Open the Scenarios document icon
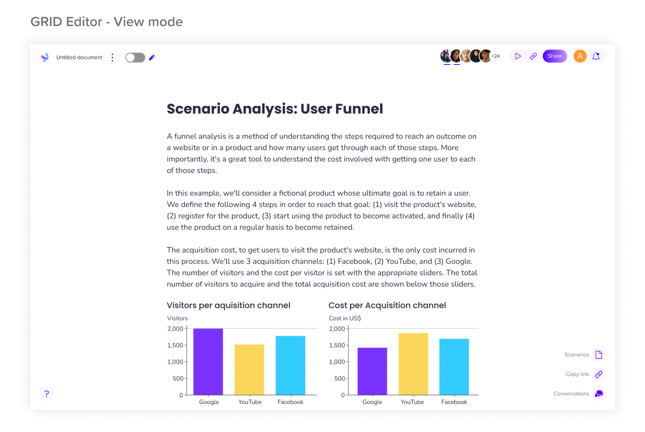 (x=599, y=354)
